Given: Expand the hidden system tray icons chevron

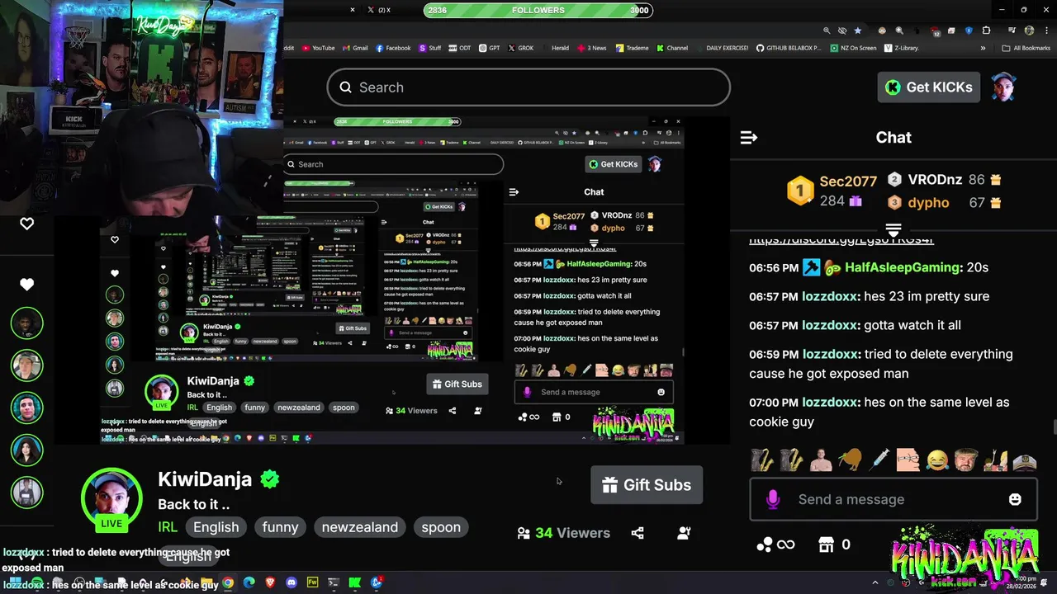Looking at the screenshot, I should tap(875, 582).
